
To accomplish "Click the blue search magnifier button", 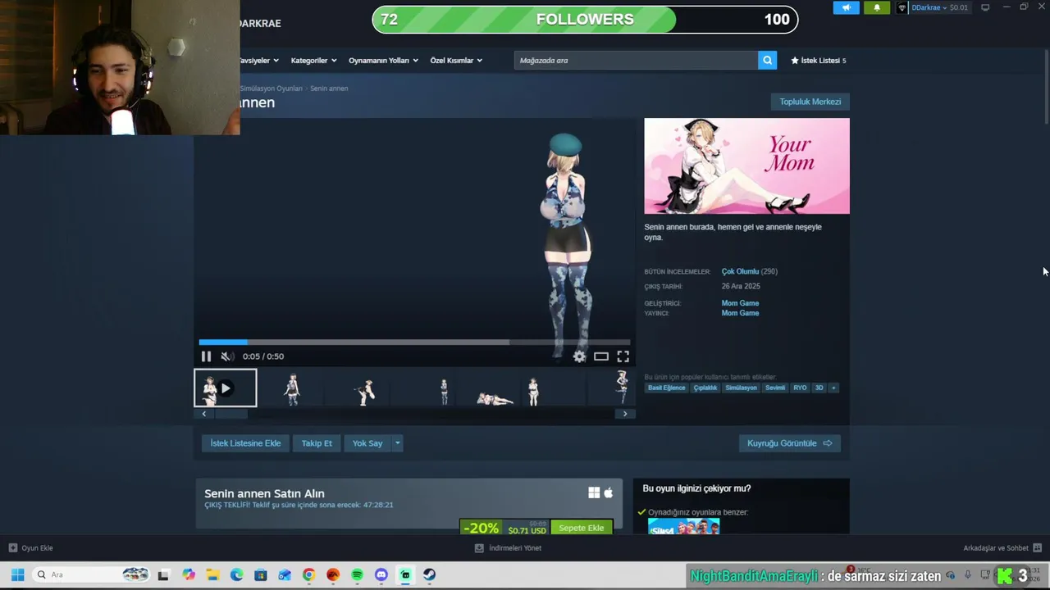I will click(x=767, y=61).
